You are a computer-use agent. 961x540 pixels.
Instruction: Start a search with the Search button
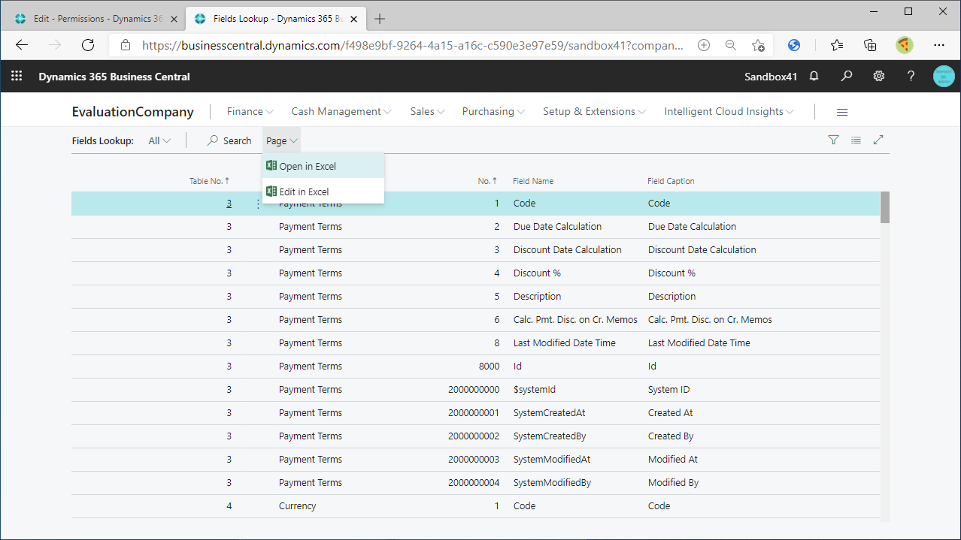(229, 140)
